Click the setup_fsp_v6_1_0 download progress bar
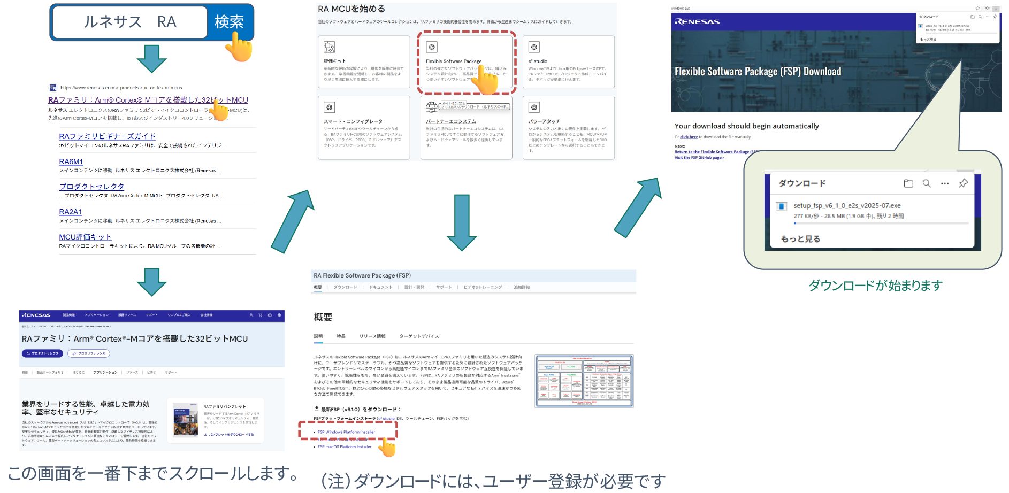Screen dimensions: 1009x493 click(881, 223)
